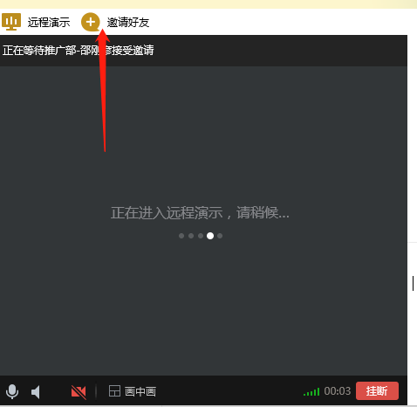The width and height of the screenshot is (417, 407).
Task: Select the 远程演示 label
Action: click(x=49, y=22)
